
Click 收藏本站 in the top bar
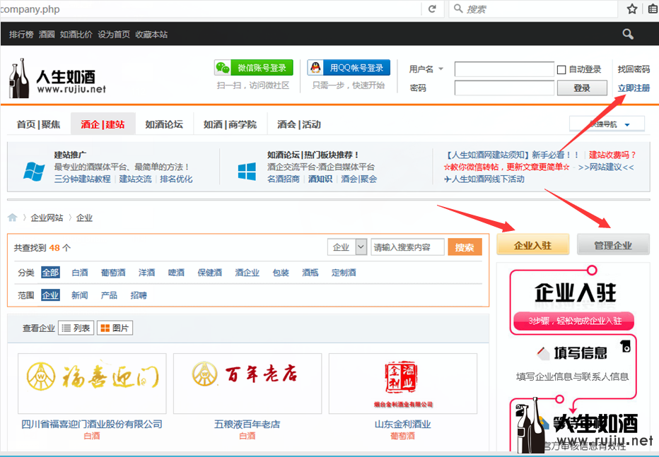(x=151, y=35)
